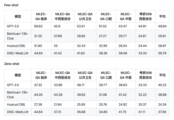Click the 40.22 average cell
Screen dimensions: 174x120
pos(162,85)
